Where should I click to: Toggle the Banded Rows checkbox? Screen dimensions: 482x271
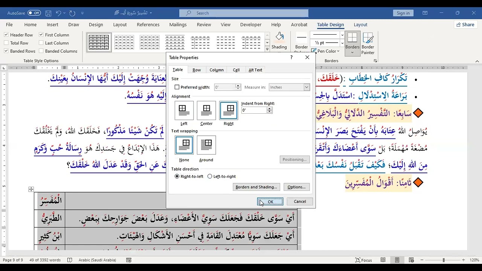pos(6,51)
